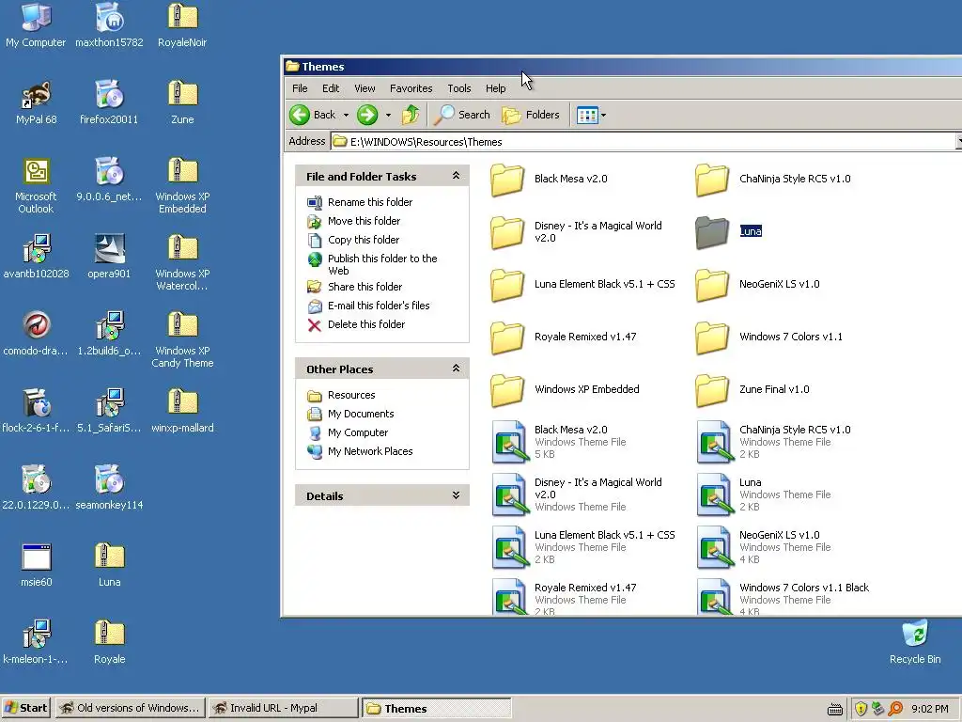Go to My Computer in Other Places

coord(358,432)
